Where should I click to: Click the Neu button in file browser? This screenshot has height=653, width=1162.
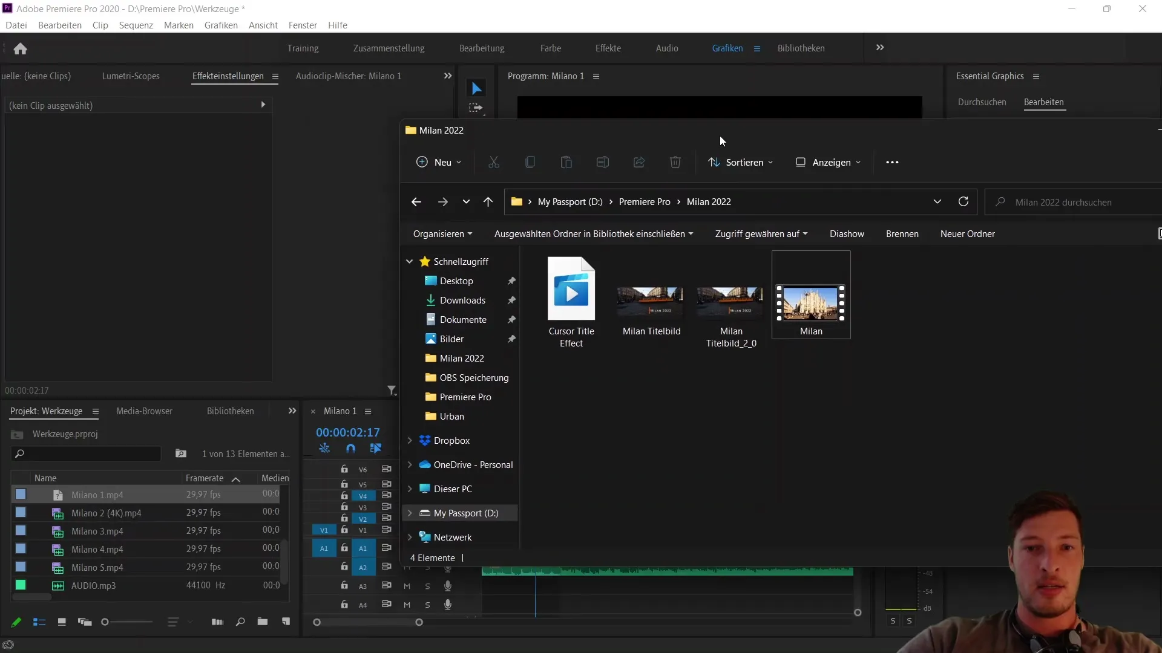click(x=438, y=163)
